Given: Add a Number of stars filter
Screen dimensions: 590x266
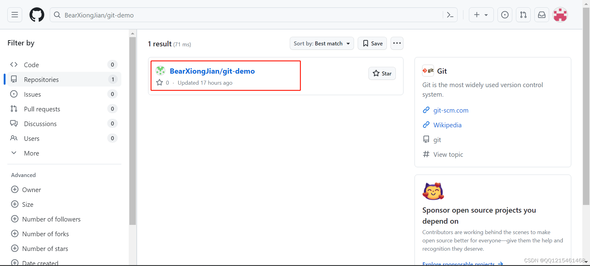Looking at the screenshot, I should pyautogui.click(x=40, y=249).
